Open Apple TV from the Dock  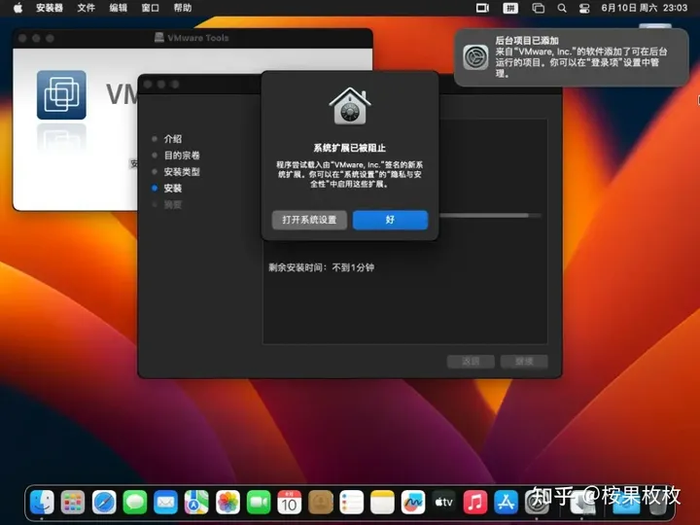coord(443,503)
